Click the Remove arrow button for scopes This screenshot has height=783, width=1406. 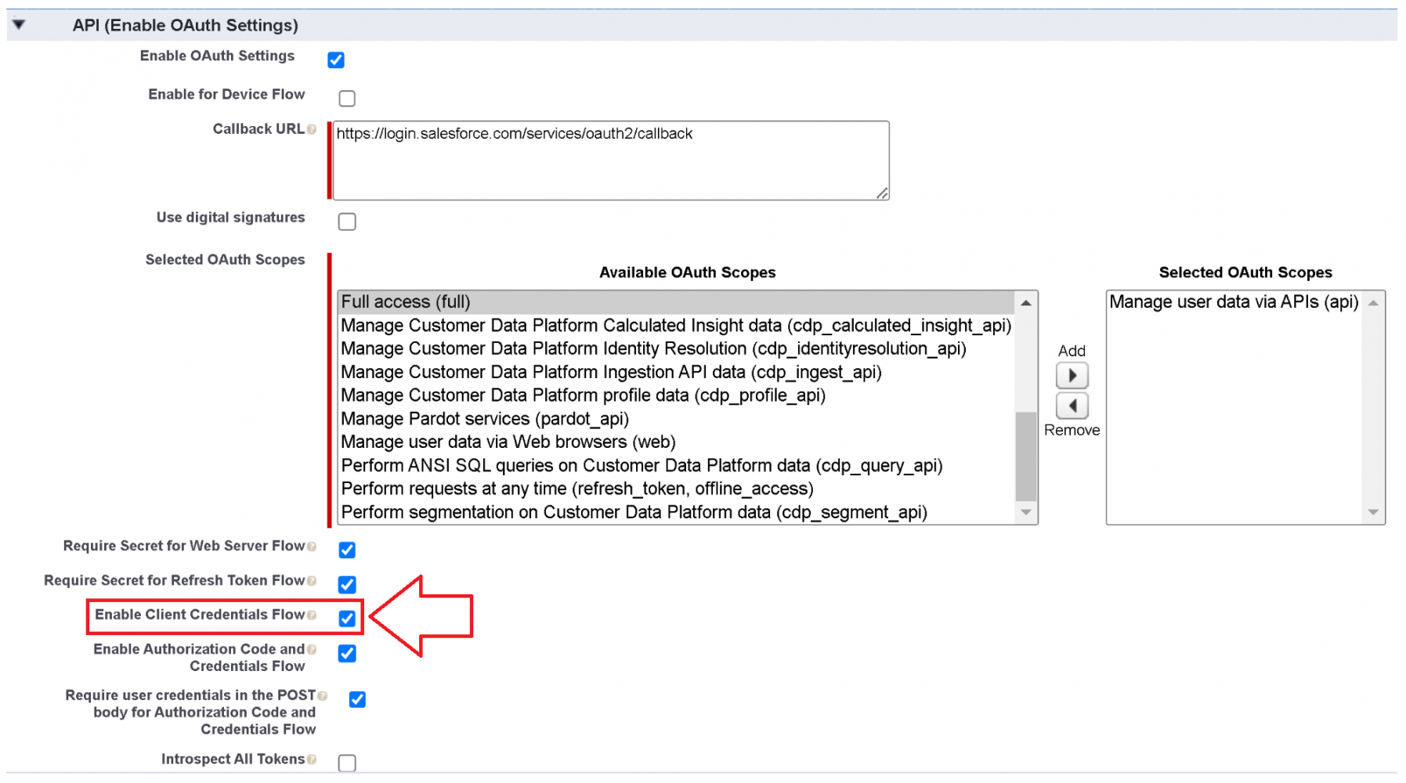[1072, 406]
